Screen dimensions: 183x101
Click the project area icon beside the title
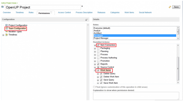[3, 7]
